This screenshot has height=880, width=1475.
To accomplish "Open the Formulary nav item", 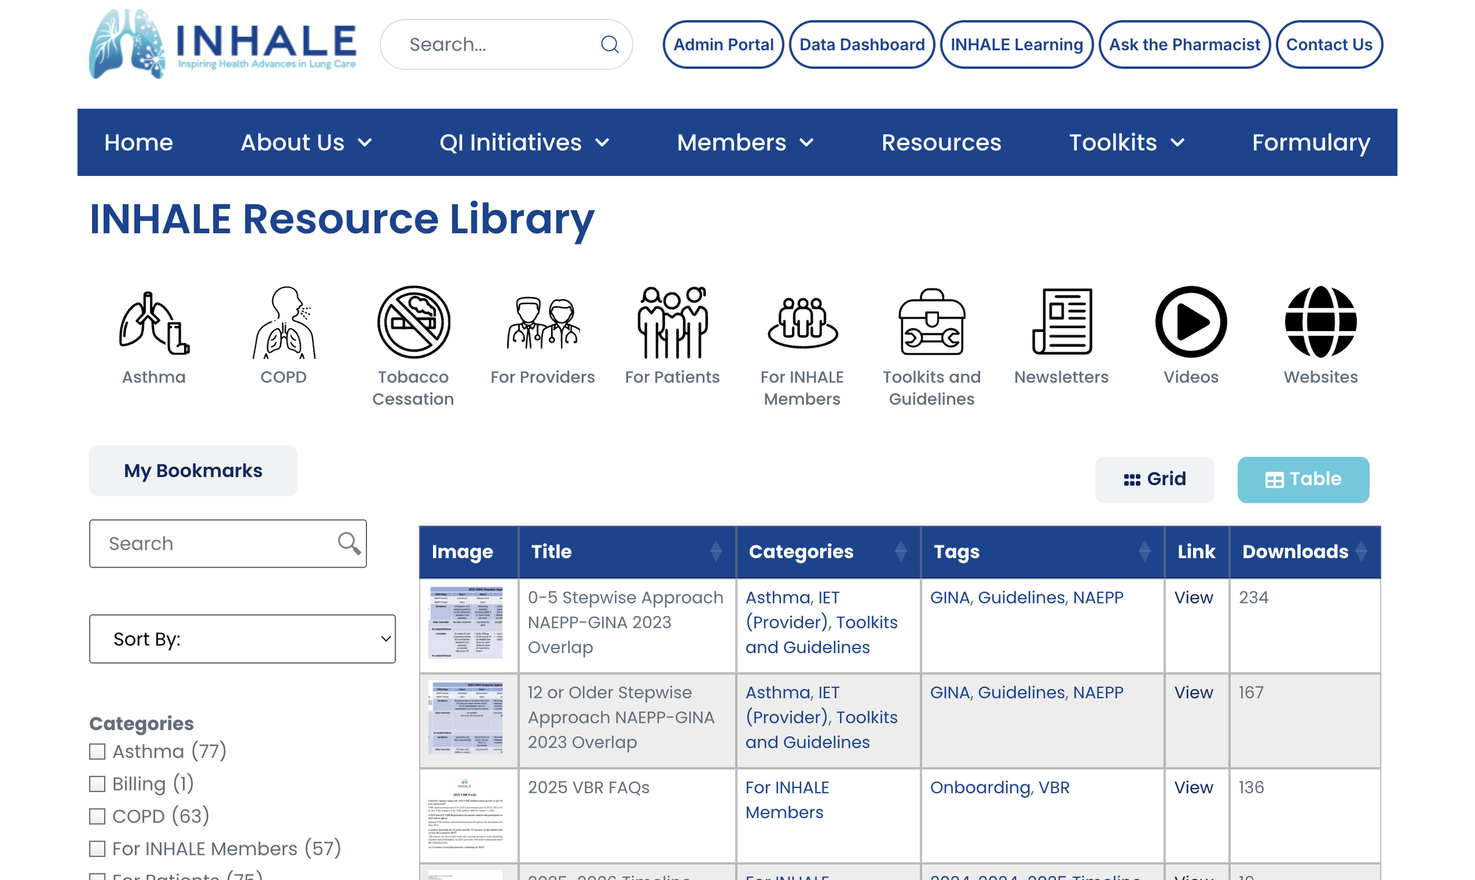I will coord(1310,142).
